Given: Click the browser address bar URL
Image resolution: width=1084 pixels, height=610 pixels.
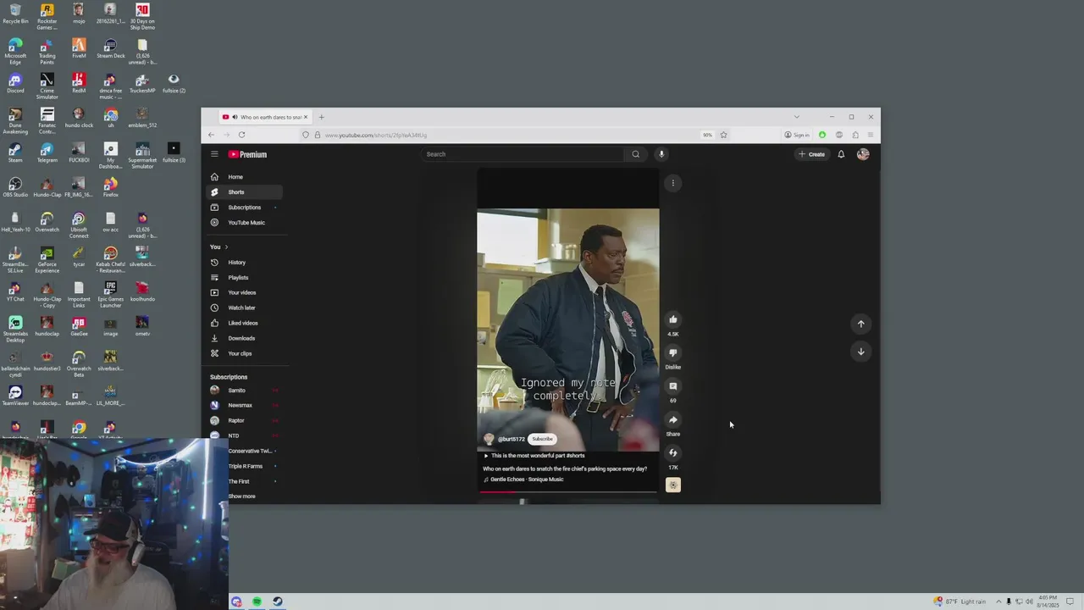Looking at the screenshot, I should [x=376, y=135].
